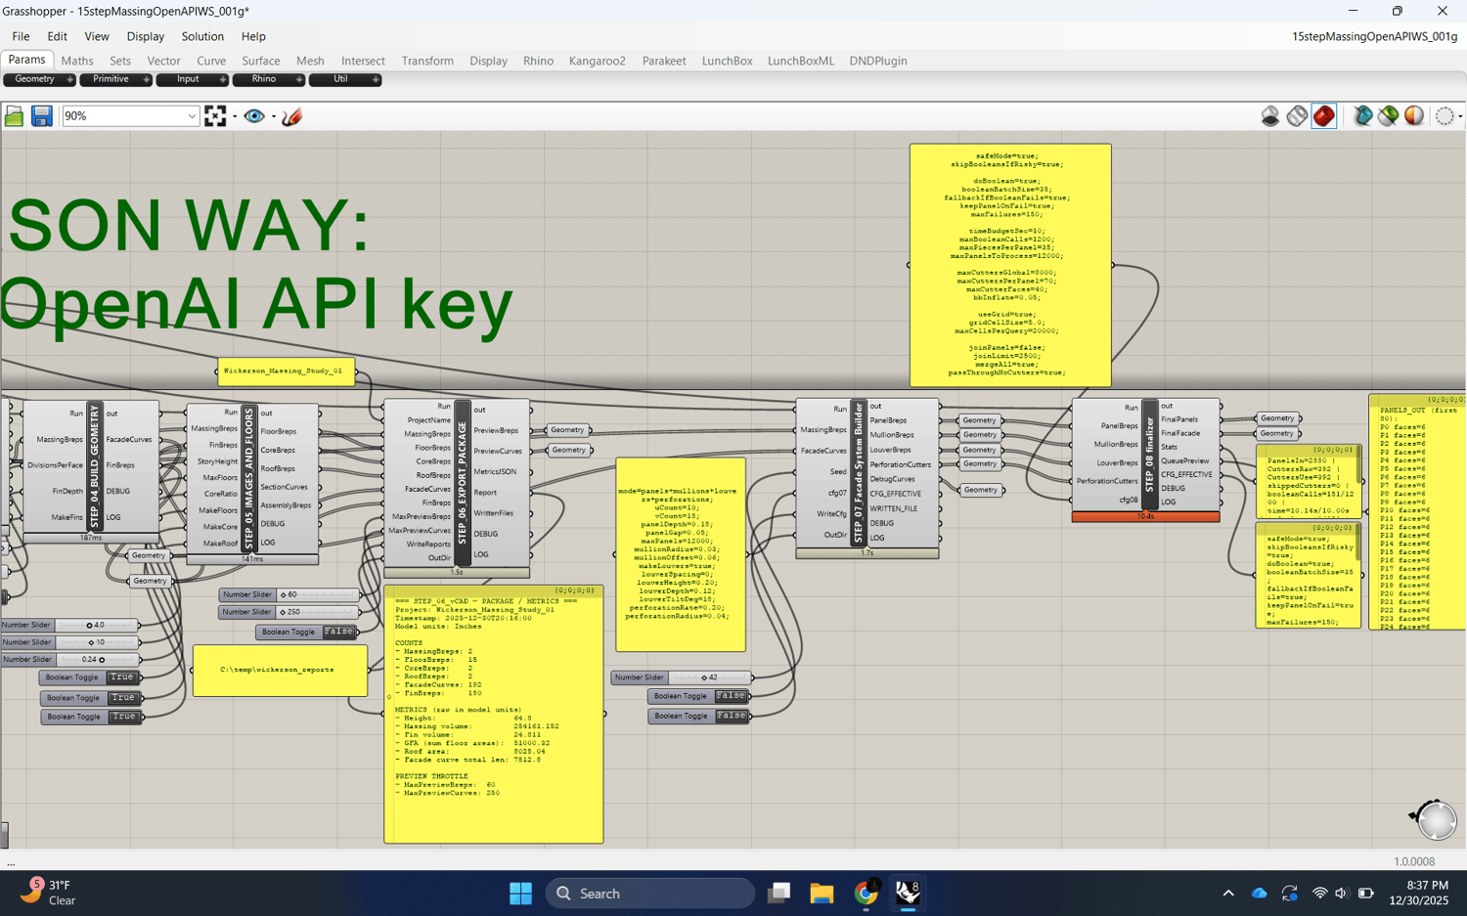Open the 90% zoom level dropdown

(192, 116)
